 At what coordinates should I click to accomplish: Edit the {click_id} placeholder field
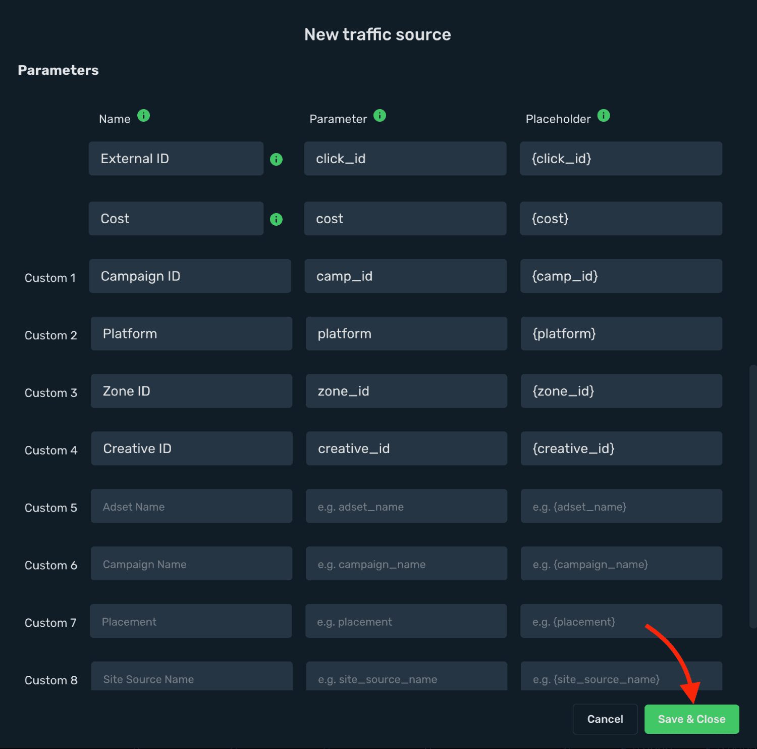(621, 159)
